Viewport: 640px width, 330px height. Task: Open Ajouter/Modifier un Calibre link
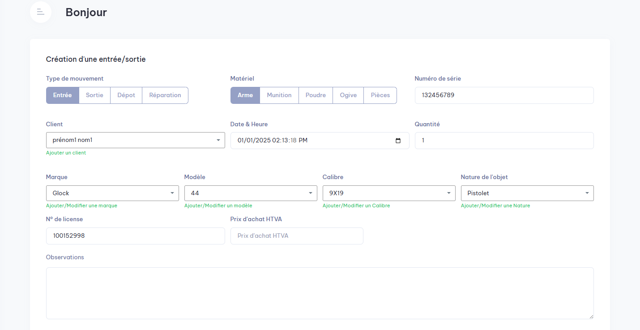[x=356, y=206]
